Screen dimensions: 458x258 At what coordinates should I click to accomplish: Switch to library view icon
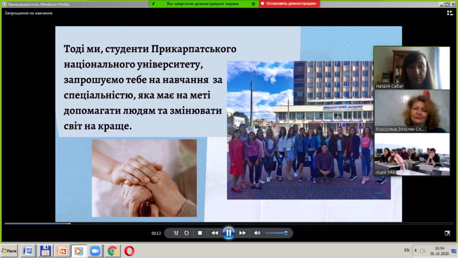tap(450, 13)
